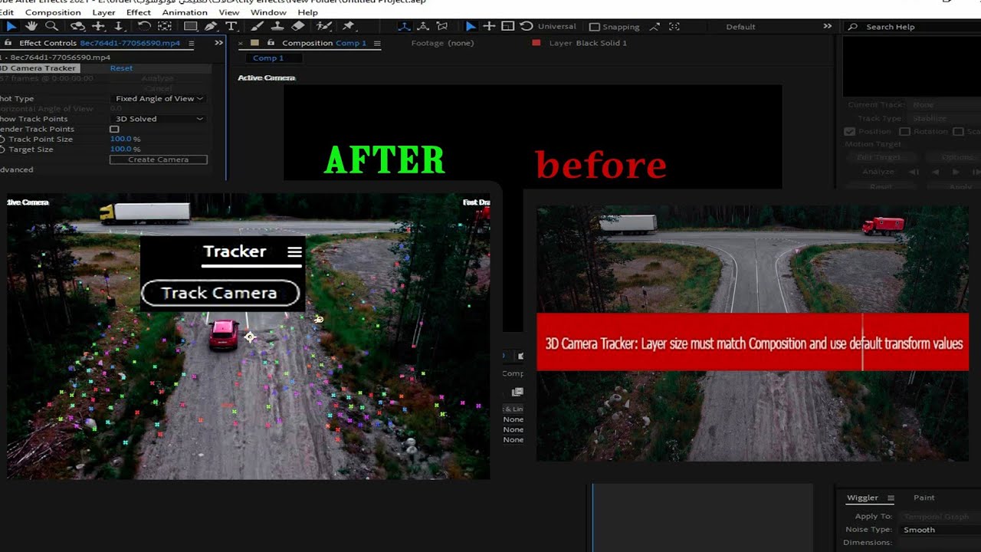Switch to Footage (none) tab
The image size is (981, 552).
442,43
